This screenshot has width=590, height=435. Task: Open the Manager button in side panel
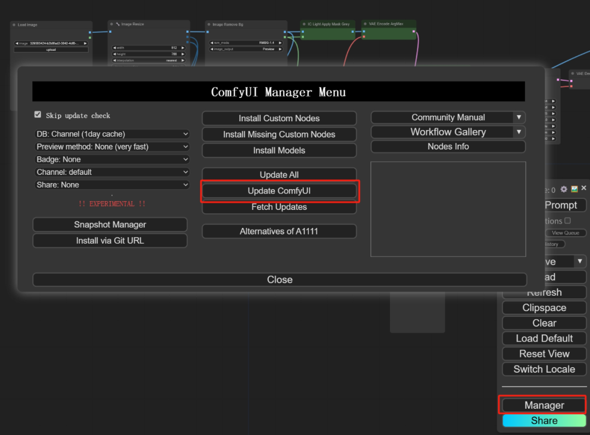coord(544,405)
